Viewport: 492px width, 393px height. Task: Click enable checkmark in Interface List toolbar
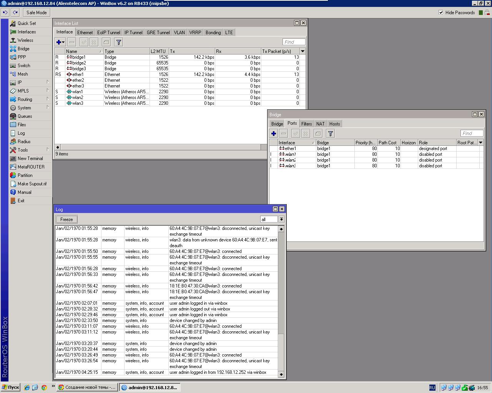click(84, 42)
